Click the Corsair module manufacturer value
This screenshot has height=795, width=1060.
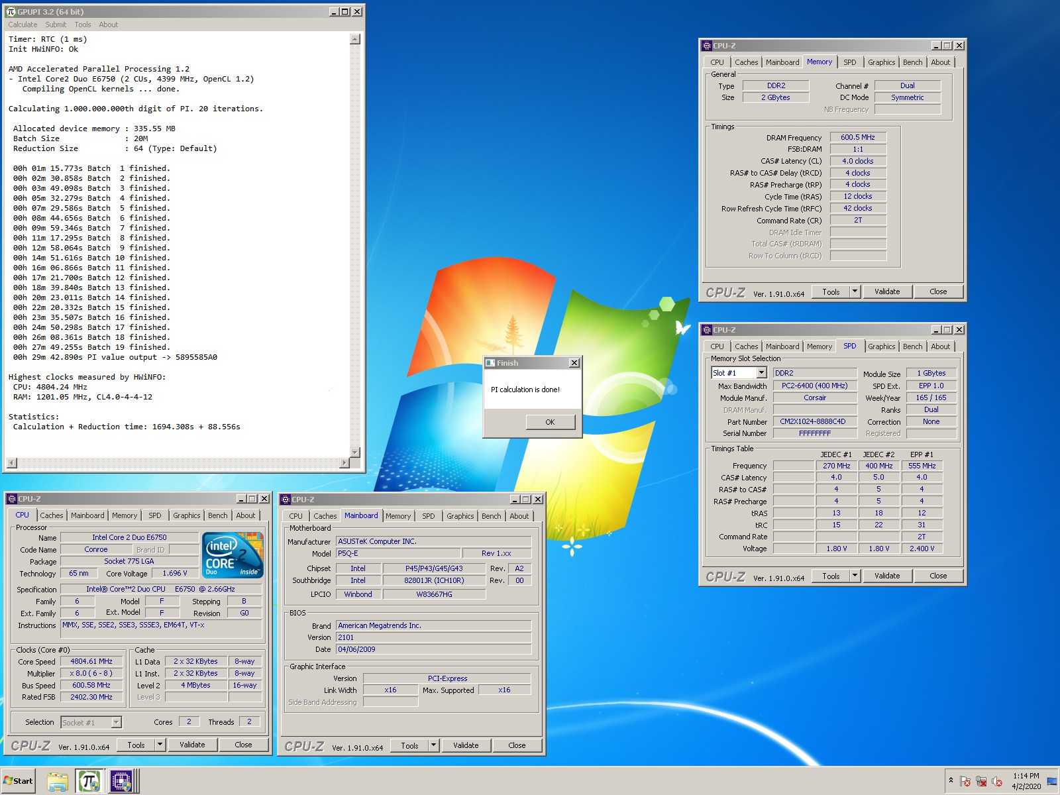click(815, 397)
